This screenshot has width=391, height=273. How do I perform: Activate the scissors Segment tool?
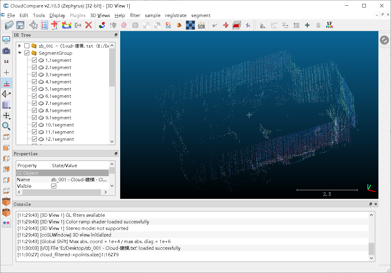pyautogui.click(x=214, y=25)
